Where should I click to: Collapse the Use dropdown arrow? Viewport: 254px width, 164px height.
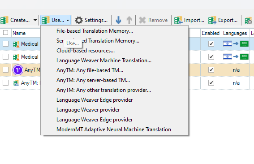(x=68, y=20)
